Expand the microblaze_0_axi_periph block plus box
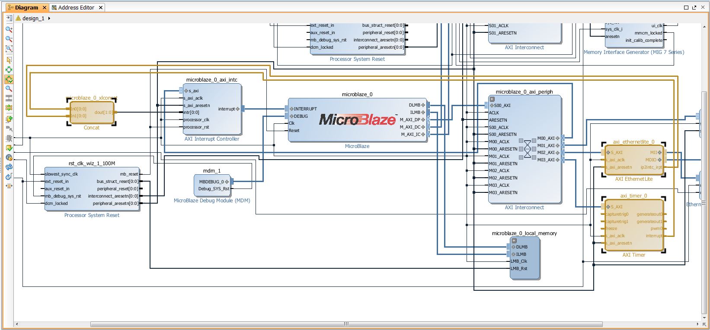This screenshot has width=710, height=330. click(x=492, y=99)
